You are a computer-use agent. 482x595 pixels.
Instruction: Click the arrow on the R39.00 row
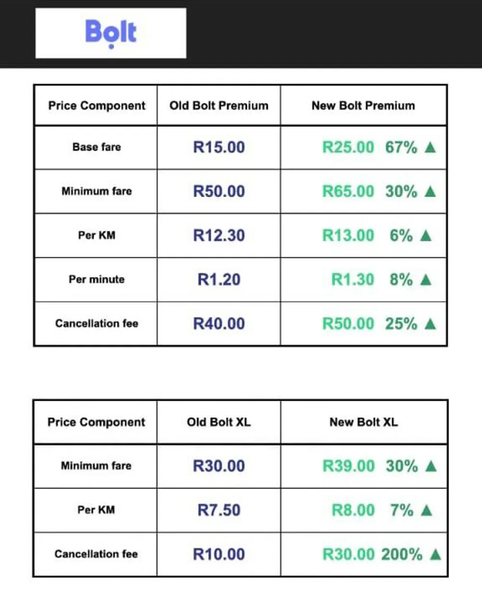point(431,466)
